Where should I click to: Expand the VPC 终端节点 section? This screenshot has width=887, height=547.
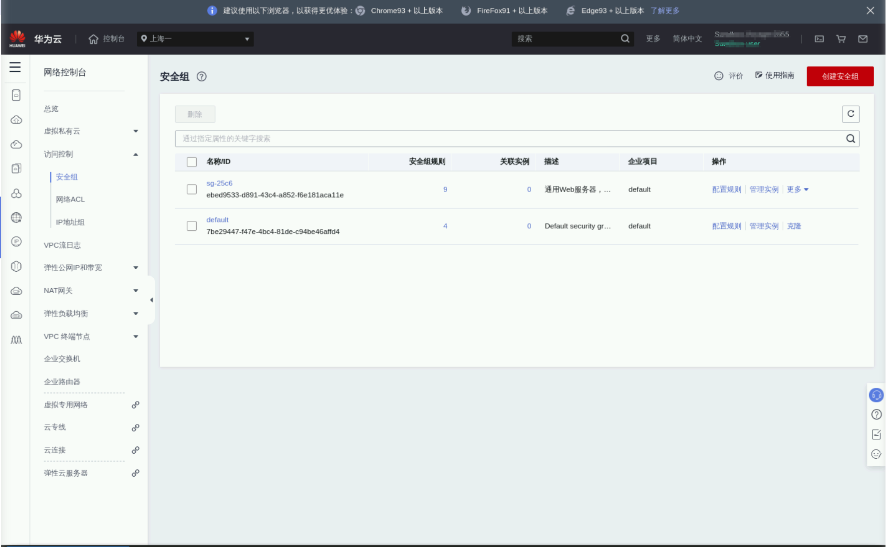[x=136, y=337]
